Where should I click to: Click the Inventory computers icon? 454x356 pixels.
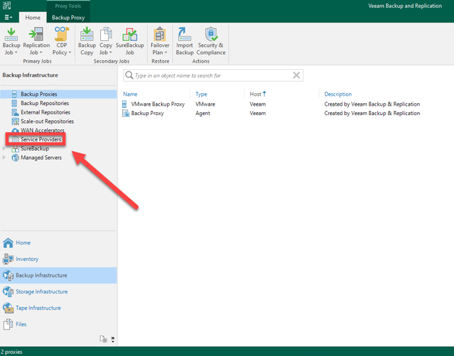tap(8, 259)
